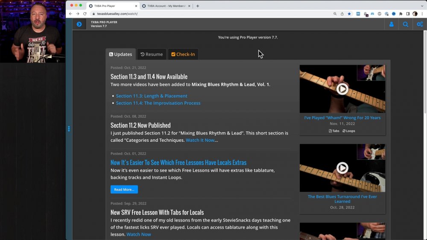Open the browser extensions puzzle icon
This screenshot has height=240, width=427.
[x=401, y=14]
